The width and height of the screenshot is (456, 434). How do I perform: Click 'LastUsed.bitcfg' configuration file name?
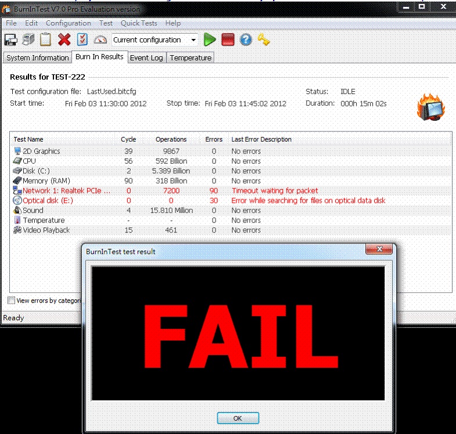tap(112, 91)
